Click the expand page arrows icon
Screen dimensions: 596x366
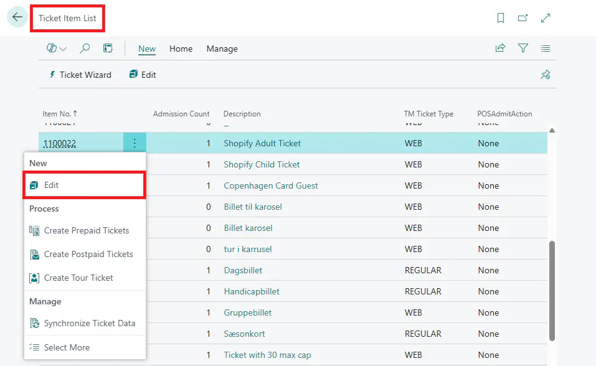coord(546,18)
